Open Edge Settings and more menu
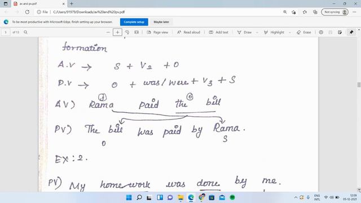Viewport: 361px width, 203px height. 354,12
